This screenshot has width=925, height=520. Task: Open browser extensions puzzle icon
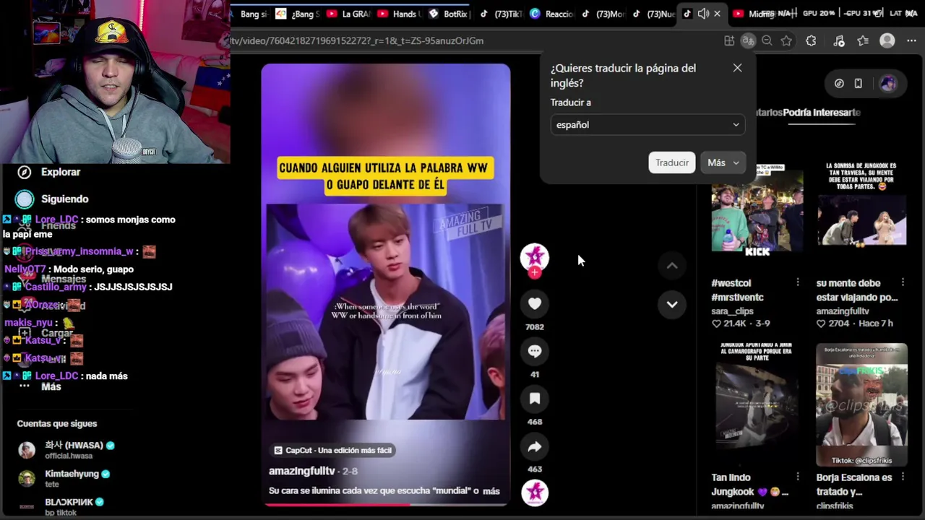coord(811,41)
